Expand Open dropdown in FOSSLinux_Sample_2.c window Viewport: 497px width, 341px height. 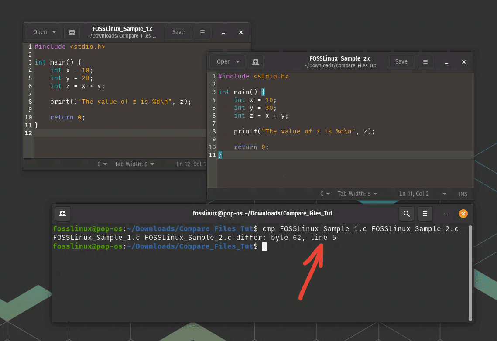(x=228, y=62)
